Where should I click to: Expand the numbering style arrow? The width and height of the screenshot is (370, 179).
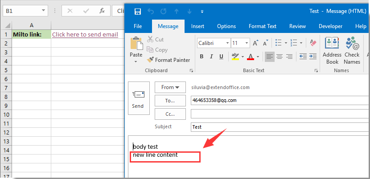click(301, 43)
